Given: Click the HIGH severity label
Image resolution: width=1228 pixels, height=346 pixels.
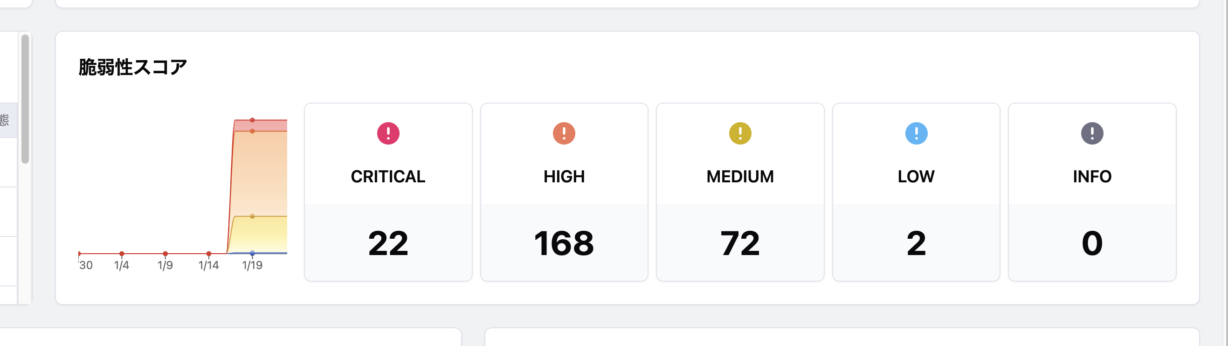Looking at the screenshot, I should 564,177.
